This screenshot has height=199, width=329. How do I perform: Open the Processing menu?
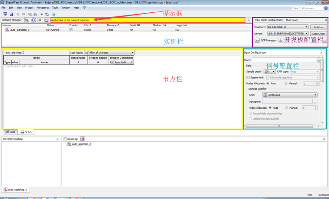(x=43, y=7)
